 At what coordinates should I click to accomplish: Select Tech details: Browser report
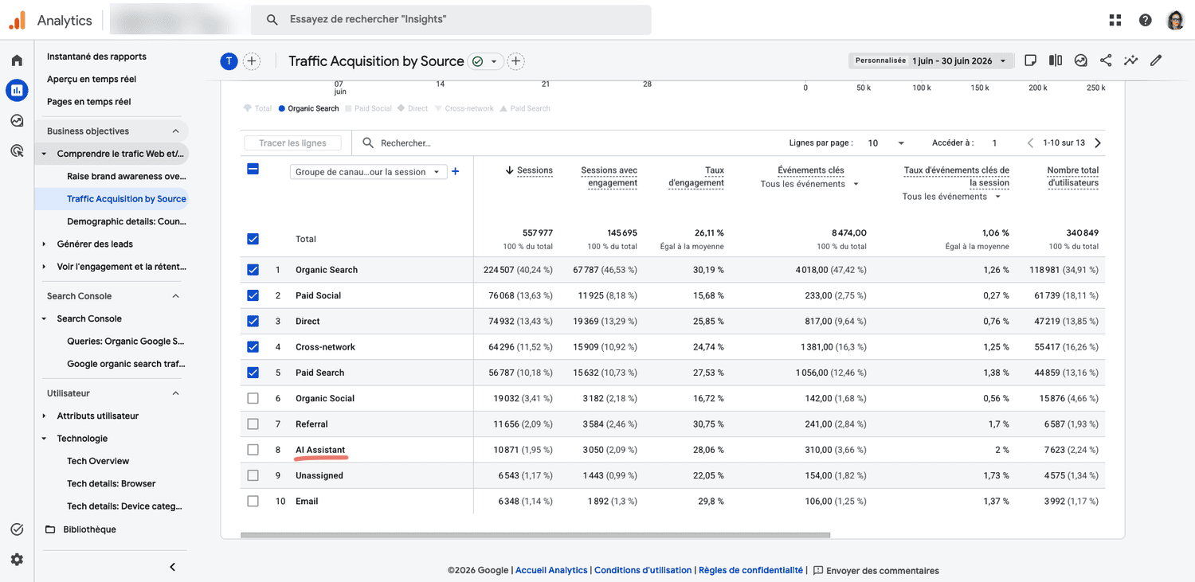coord(112,483)
